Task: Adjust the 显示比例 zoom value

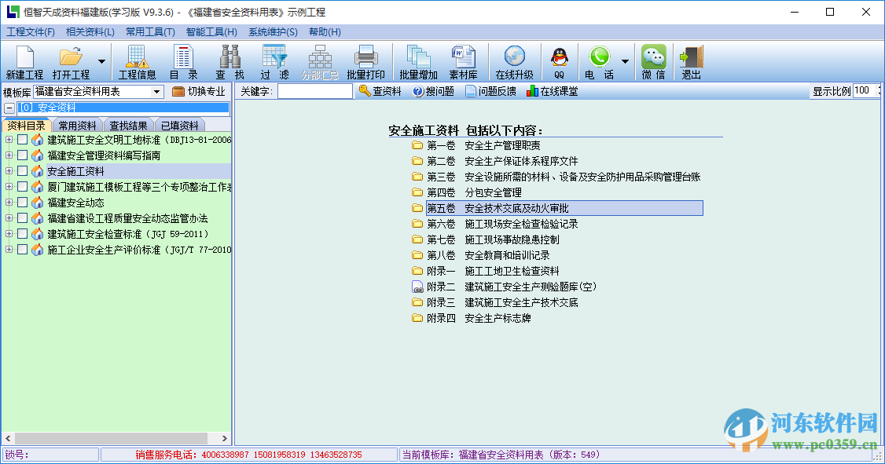Action: point(862,90)
